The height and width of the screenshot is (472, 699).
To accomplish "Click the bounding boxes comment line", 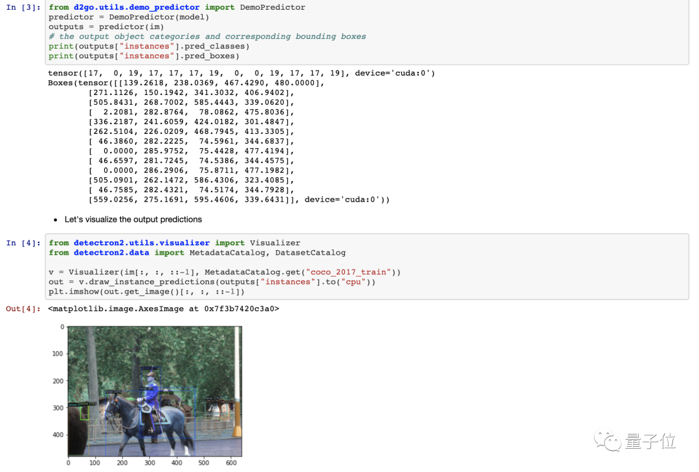I will pyautogui.click(x=207, y=37).
